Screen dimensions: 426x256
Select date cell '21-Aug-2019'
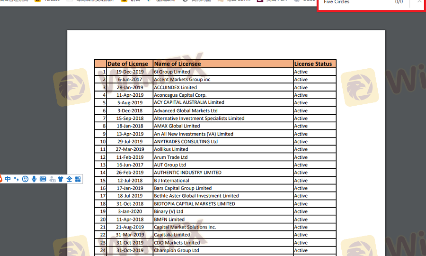tap(130, 227)
